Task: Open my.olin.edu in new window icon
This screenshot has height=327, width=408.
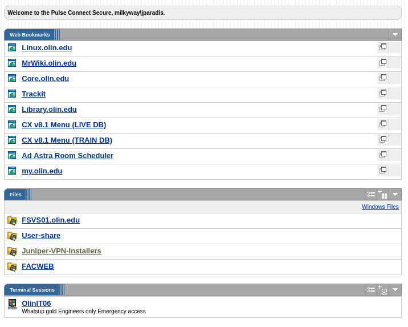Action: 383,171
